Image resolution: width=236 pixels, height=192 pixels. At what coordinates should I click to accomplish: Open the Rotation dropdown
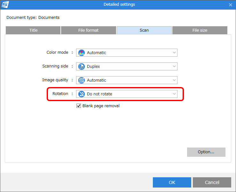click(x=127, y=94)
